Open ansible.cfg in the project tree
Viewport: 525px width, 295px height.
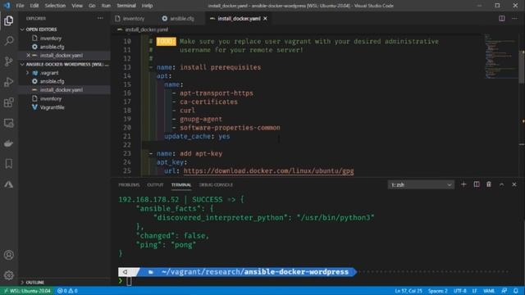tap(52, 81)
